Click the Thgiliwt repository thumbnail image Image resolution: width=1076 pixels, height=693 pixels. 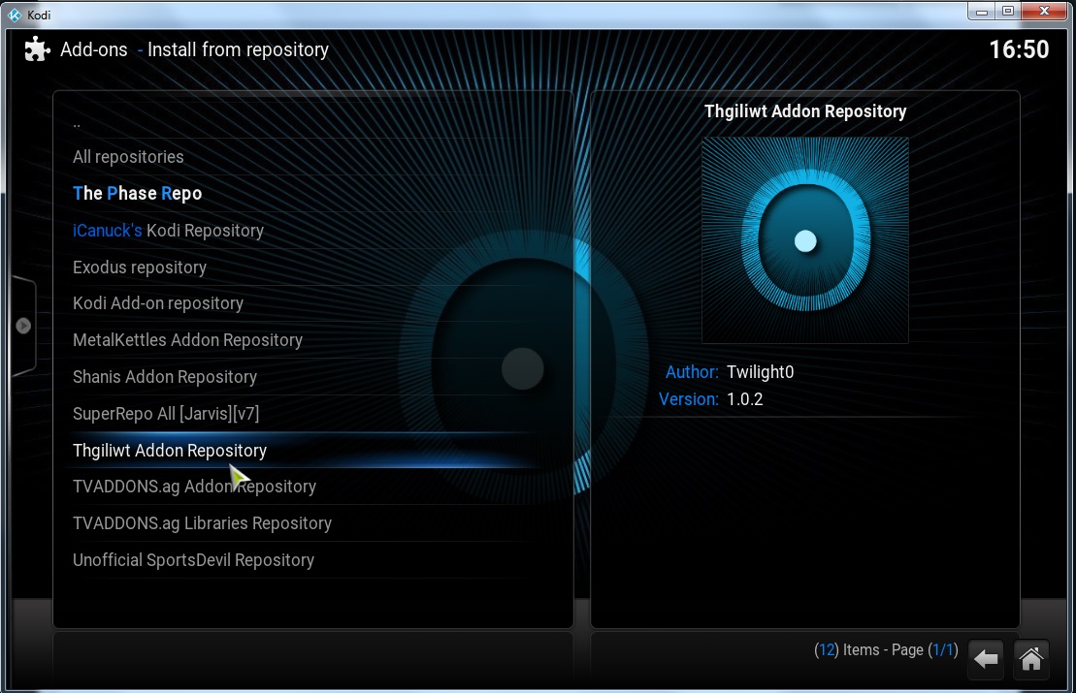click(805, 240)
